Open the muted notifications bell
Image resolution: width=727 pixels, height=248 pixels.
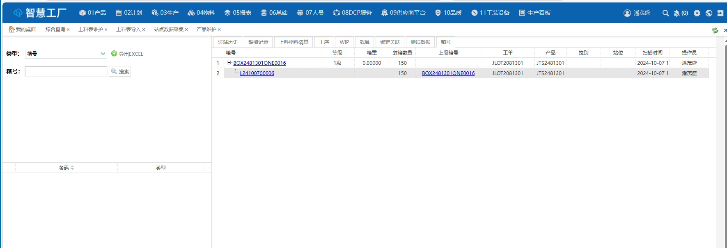[677, 13]
